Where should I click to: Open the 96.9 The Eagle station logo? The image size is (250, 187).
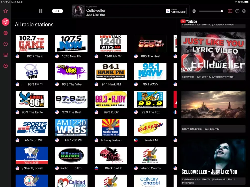click(x=32, y=99)
